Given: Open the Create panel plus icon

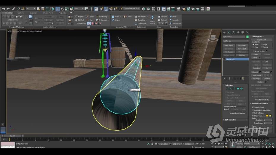Looking at the screenshot, I should tap(224, 32).
